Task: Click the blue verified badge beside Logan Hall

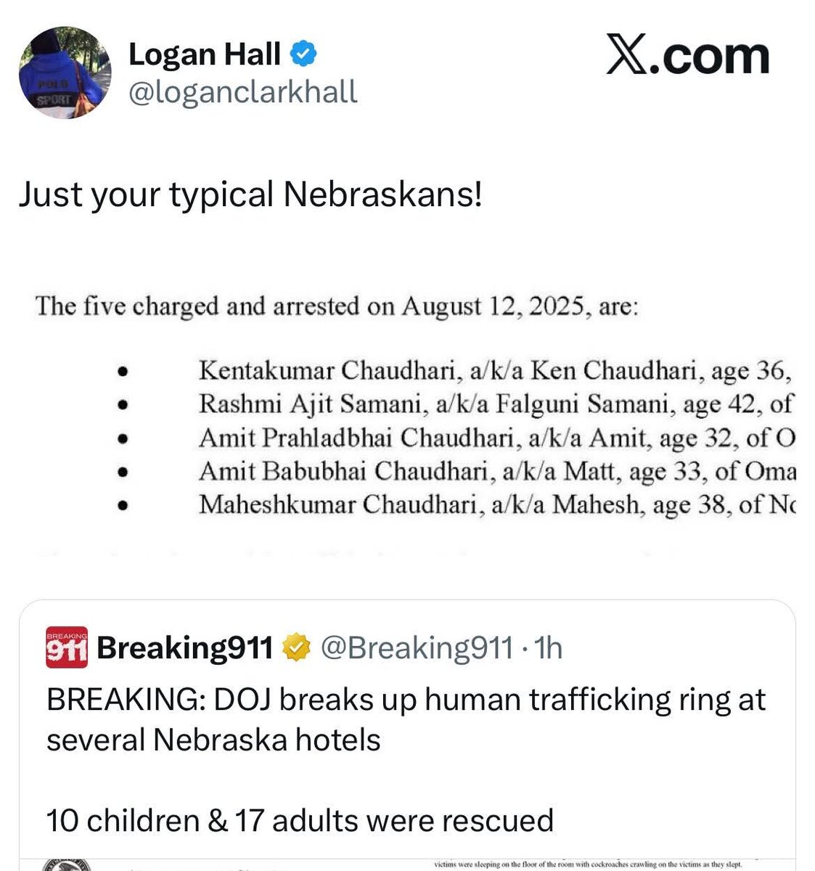Action: pyautogui.click(x=303, y=54)
